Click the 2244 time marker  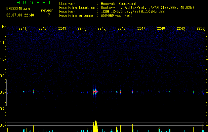[x=82, y=28]
